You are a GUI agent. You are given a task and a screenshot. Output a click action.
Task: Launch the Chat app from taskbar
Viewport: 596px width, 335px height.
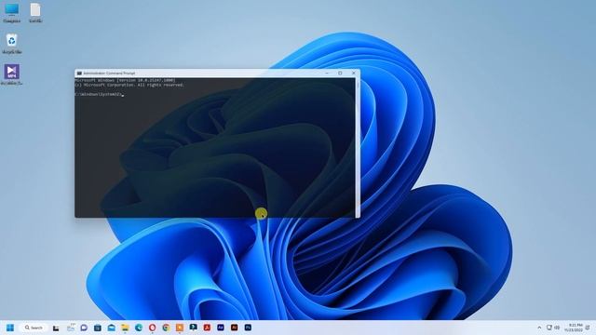click(84, 328)
